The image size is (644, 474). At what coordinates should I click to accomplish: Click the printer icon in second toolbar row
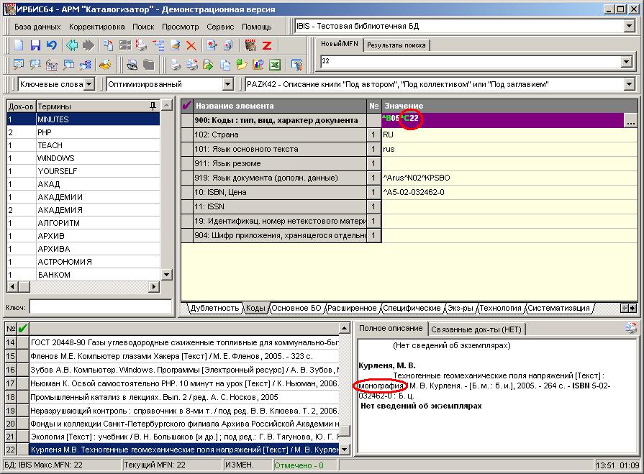174,65
